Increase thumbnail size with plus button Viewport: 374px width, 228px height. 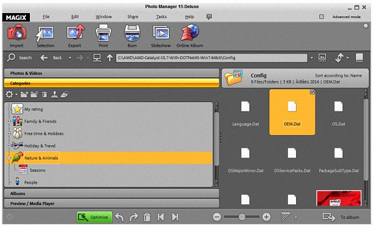point(266,217)
